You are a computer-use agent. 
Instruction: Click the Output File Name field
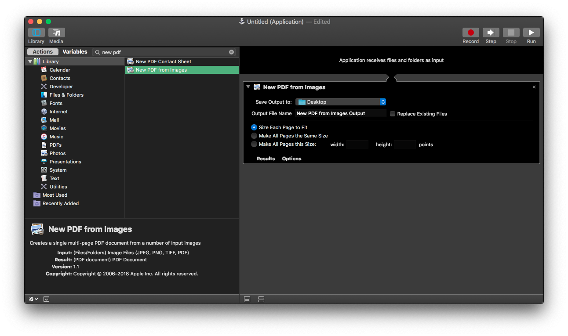(341, 113)
